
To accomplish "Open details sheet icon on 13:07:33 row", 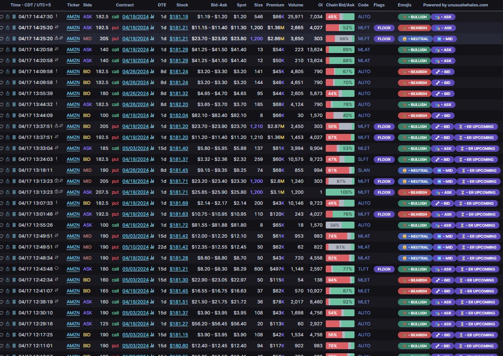I will click(14, 203).
